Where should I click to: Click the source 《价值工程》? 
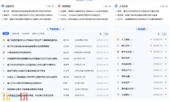[79, 83]
